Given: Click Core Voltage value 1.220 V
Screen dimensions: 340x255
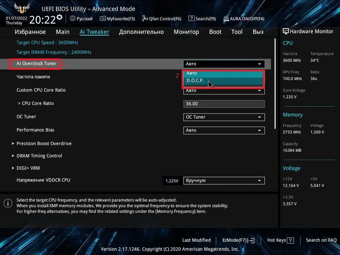Looking at the screenshot, I should click(290, 97).
